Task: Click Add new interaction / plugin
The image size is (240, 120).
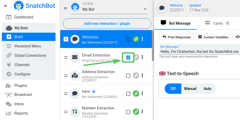Action: [107, 24]
